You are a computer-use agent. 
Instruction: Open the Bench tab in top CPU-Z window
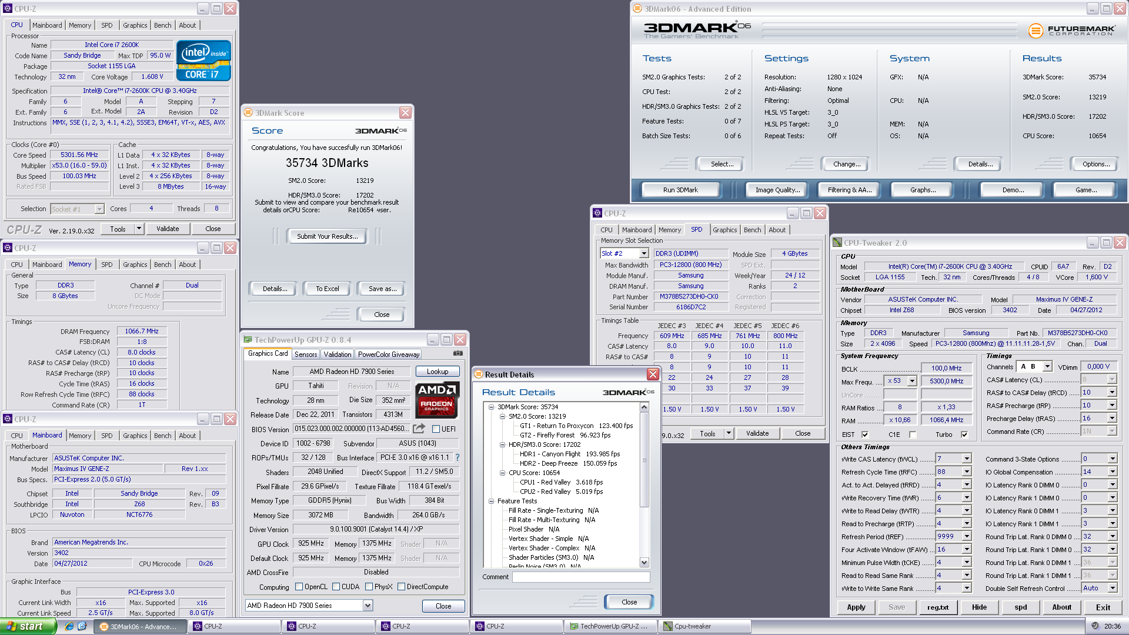163,25
